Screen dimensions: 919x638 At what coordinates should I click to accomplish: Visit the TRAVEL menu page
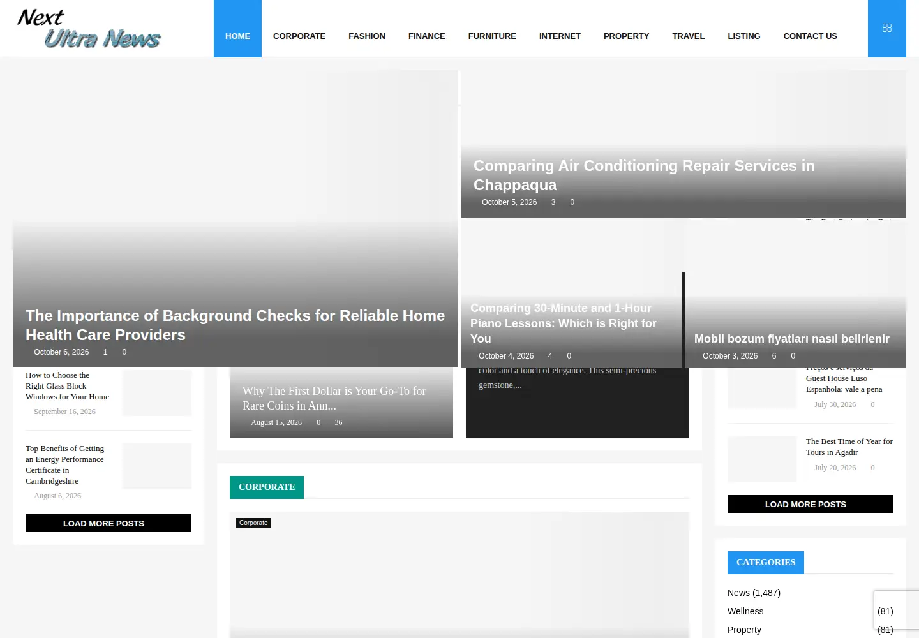(688, 36)
